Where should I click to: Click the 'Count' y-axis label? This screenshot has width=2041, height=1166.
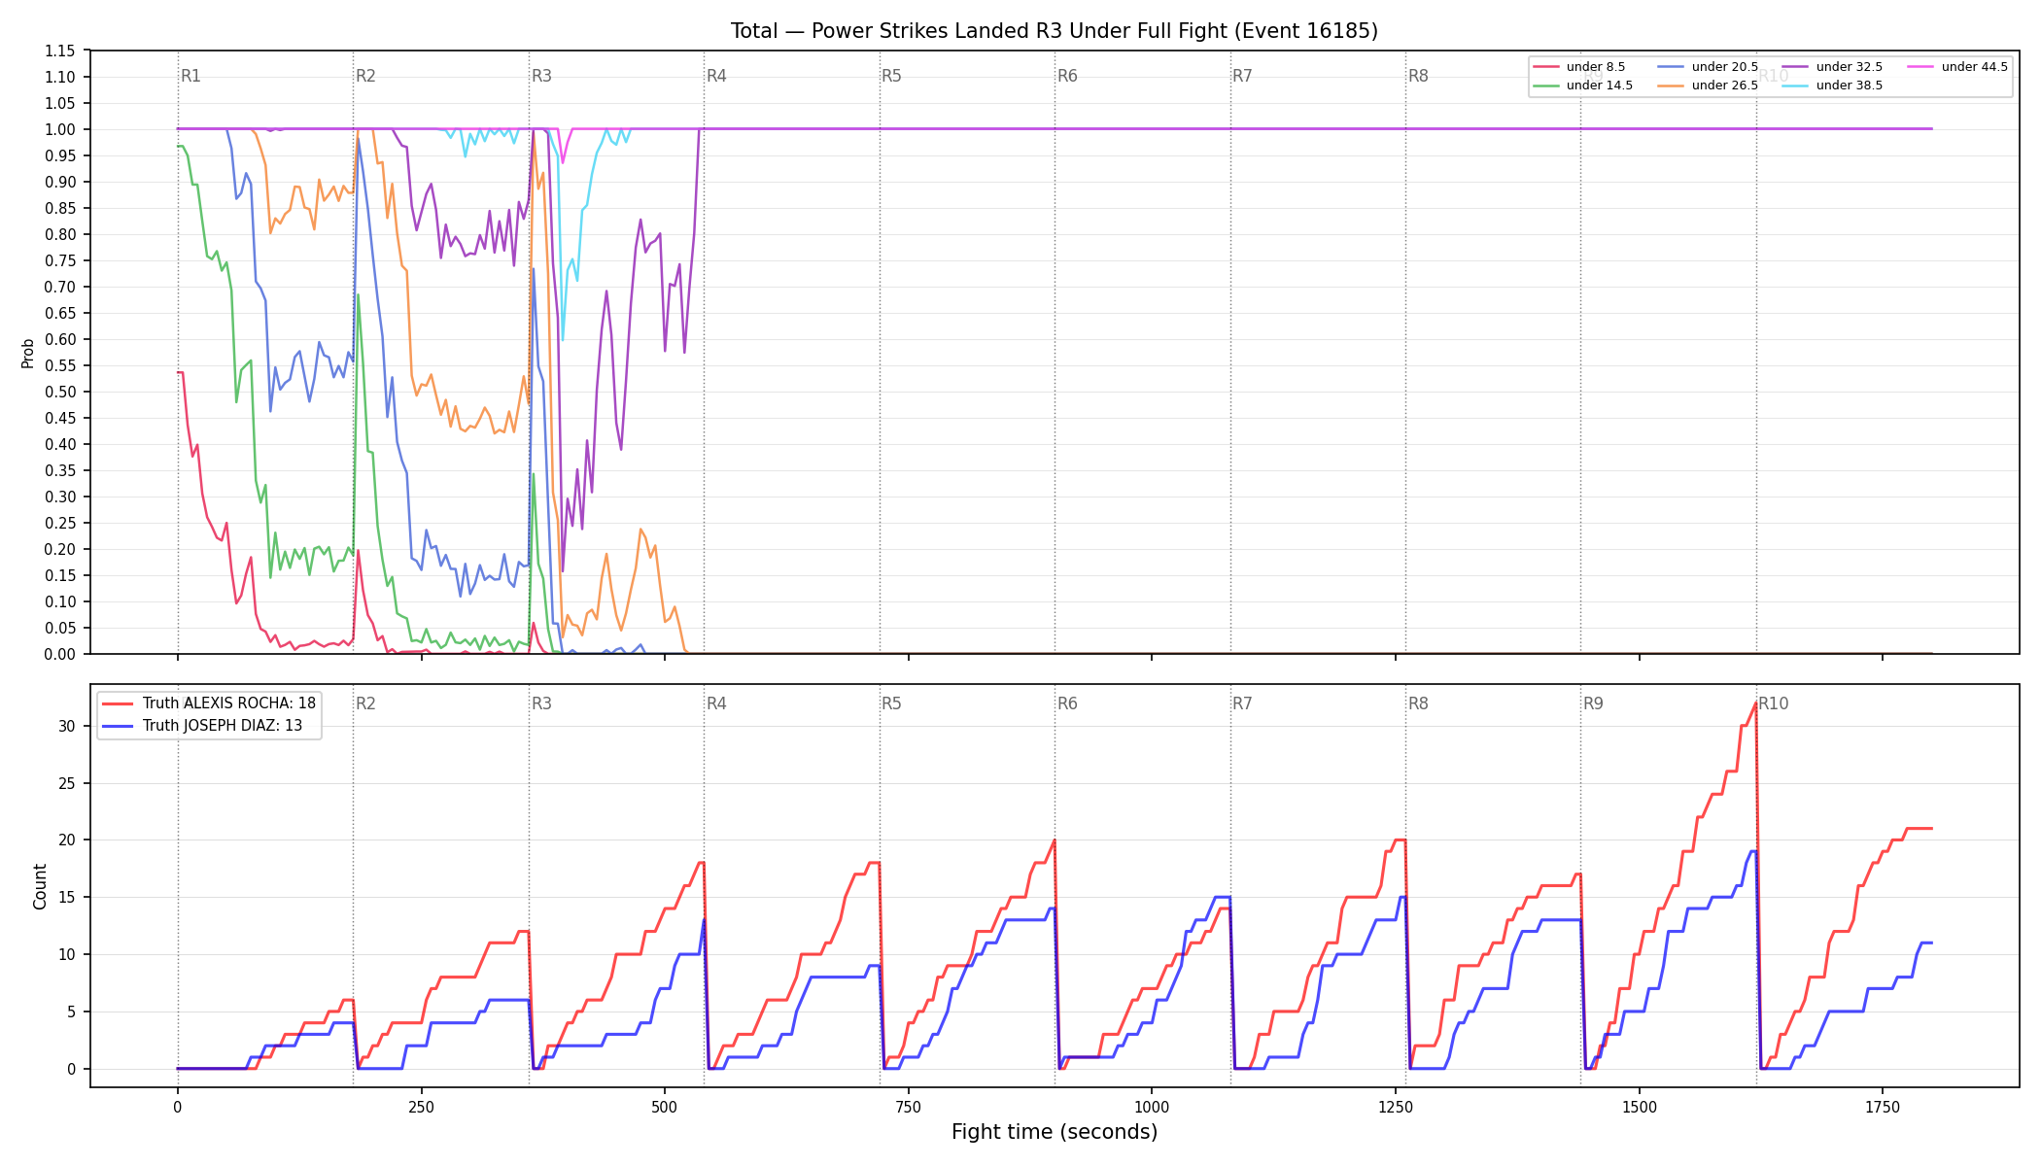pyautogui.click(x=40, y=886)
